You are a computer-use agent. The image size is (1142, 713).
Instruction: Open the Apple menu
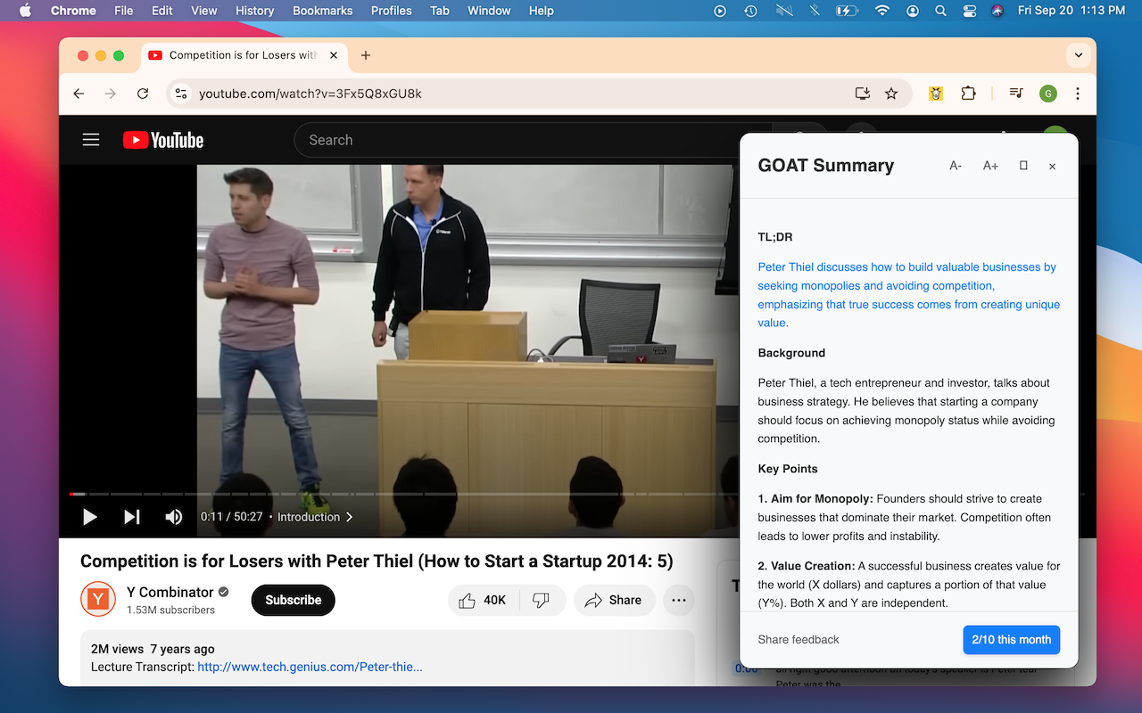[25, 11]
